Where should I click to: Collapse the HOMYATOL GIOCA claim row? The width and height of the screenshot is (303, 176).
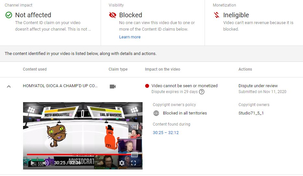(x=9, y=86)
